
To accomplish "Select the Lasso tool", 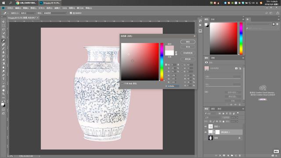I will point(3,29).
